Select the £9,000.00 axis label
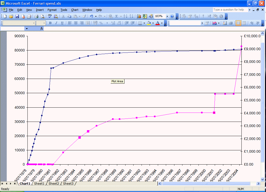266x192 pixels. [252, 49]
